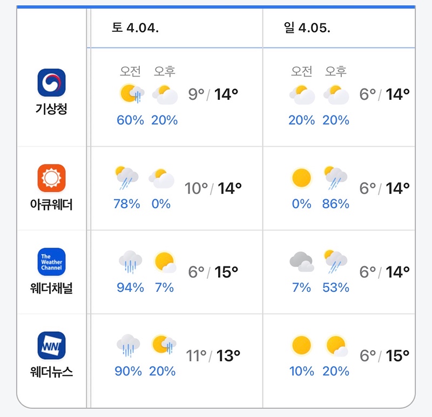This screenshot has height=417, width=432.
Task: Select 웨더채널 Saturday morning rain cloud icon
Action: 130,262
